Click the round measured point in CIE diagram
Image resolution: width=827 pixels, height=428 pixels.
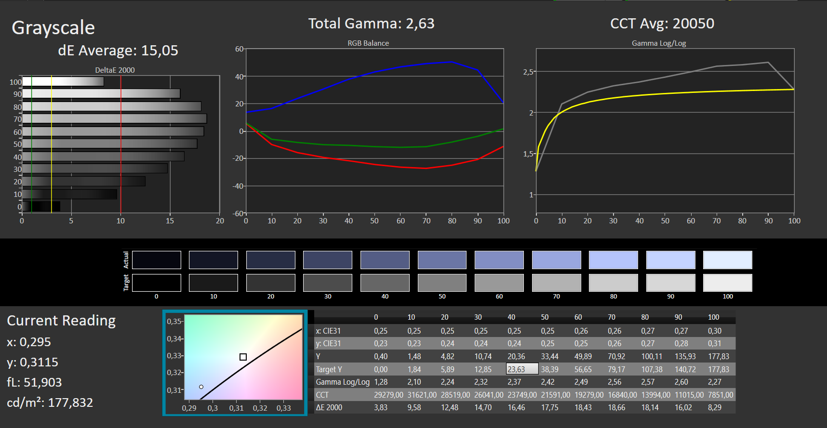click(x=201, y=387)
